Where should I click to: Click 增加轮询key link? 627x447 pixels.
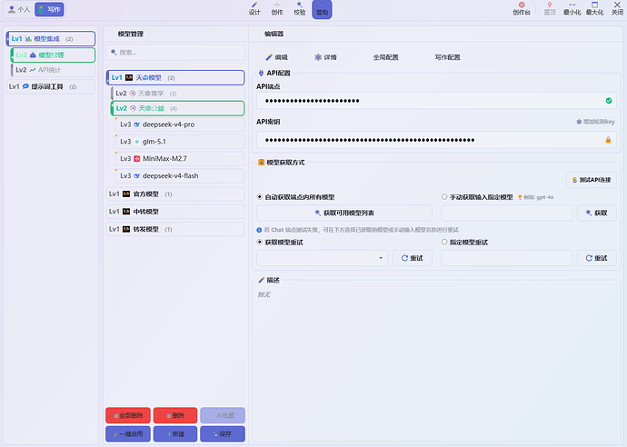click(x=595, y=122)
